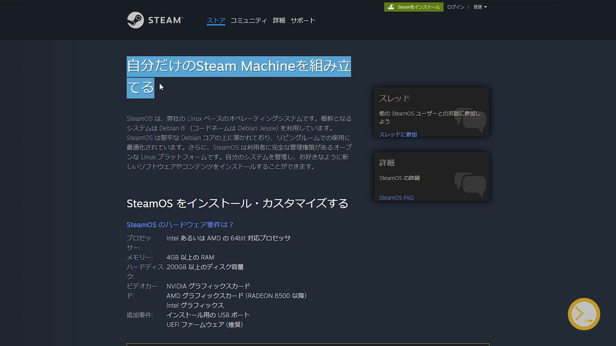Click the highlighted Steam Machine page title

click(x=239, y=67)
